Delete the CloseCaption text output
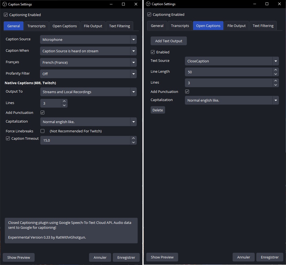Screen dimensions: 286x265 (158, 110)
